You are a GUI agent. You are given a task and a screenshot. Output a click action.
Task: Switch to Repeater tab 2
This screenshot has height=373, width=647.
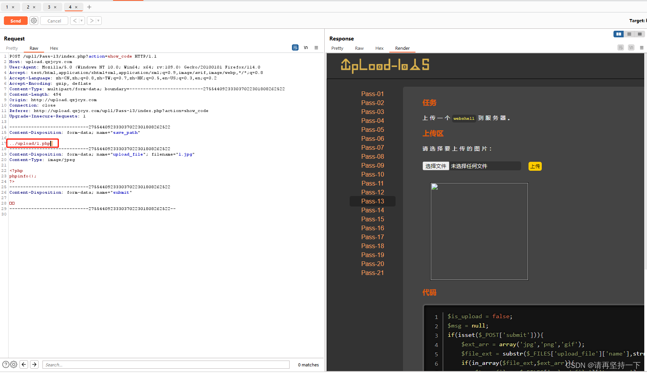point(28,7)
